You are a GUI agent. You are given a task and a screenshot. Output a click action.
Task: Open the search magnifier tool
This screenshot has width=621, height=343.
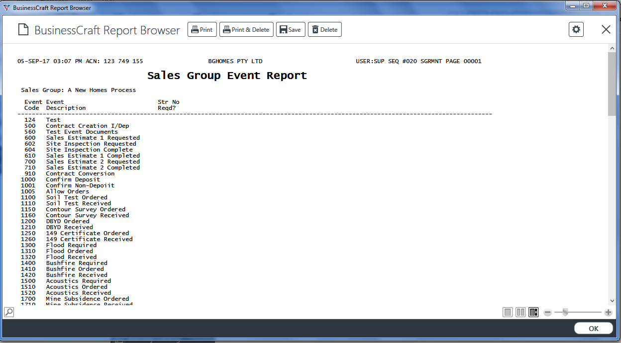[x=9, y=312]
